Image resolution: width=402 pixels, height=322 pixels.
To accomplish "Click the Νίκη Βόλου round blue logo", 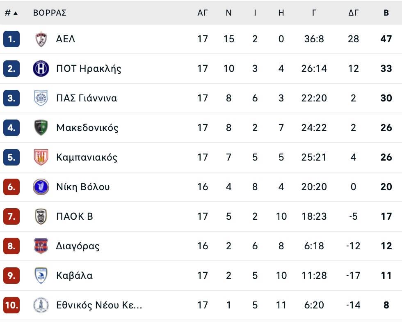I will [41, 187].
